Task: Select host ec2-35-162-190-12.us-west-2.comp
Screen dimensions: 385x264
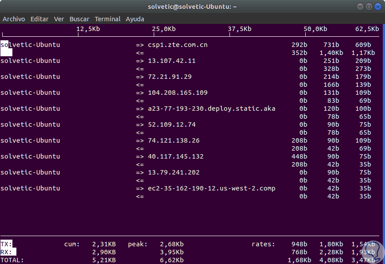Action: 211,188
